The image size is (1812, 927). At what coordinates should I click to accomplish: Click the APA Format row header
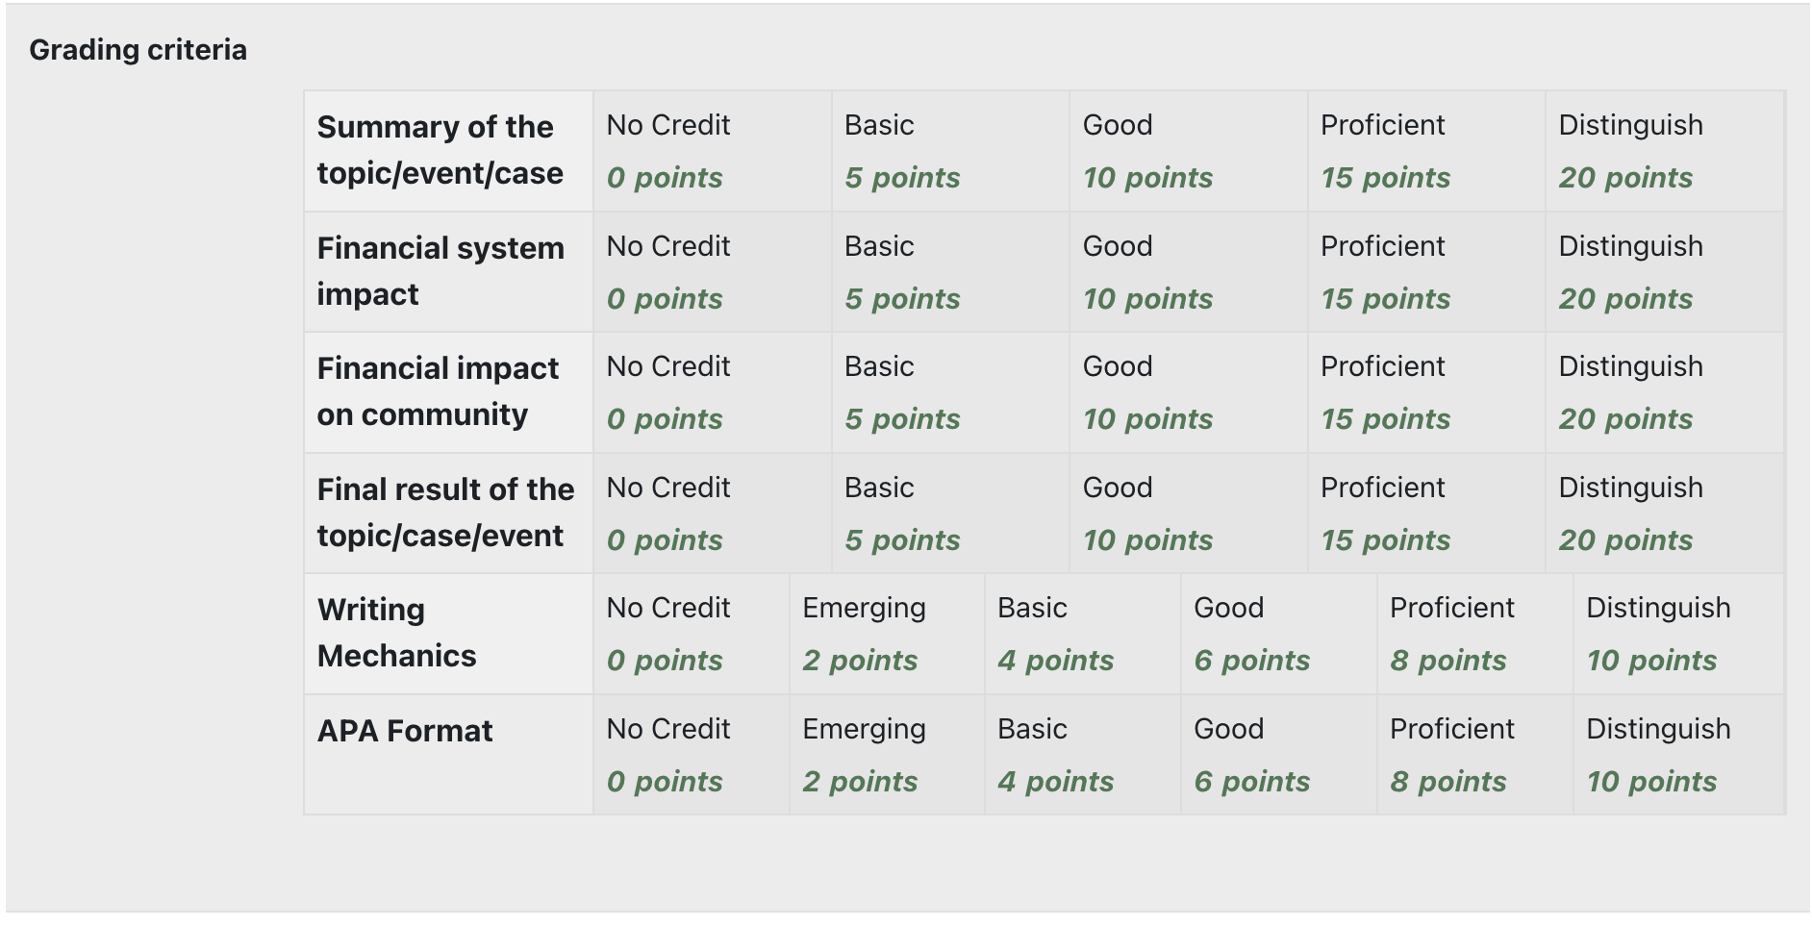click(x=448, y=755)
